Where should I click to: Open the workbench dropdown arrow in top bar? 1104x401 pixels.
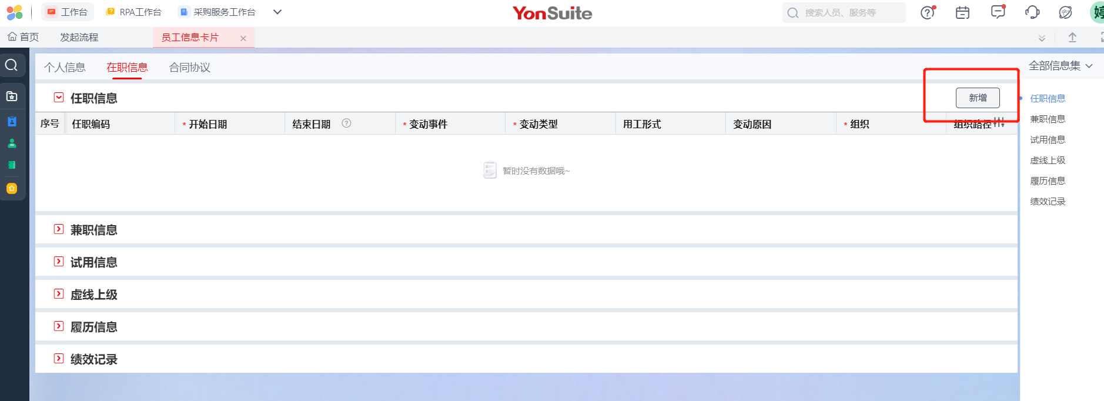tap(277, 12)
